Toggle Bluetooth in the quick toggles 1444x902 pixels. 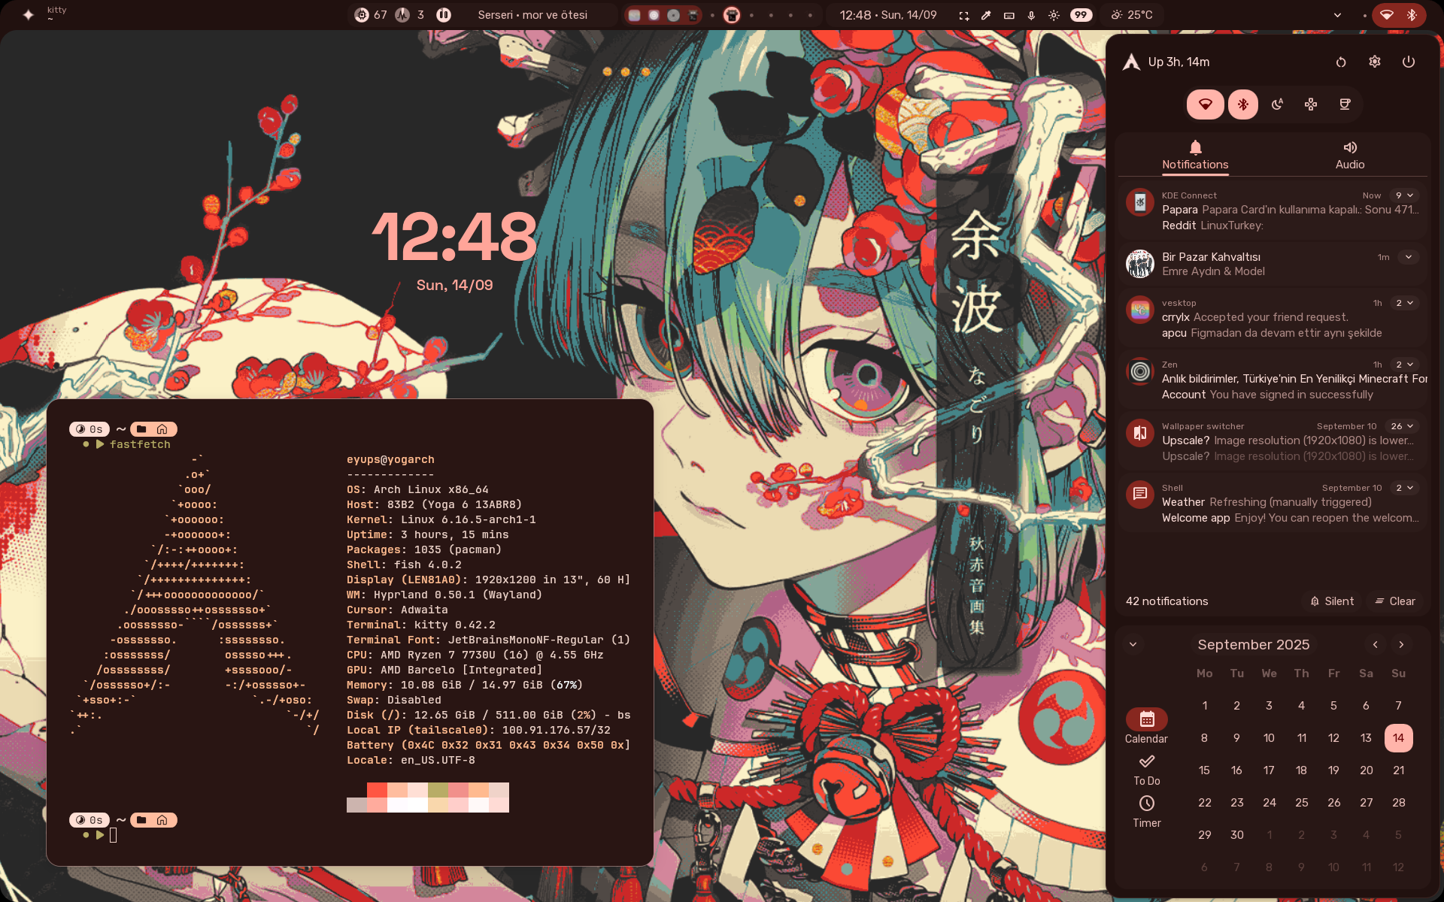coord(1243,104)
